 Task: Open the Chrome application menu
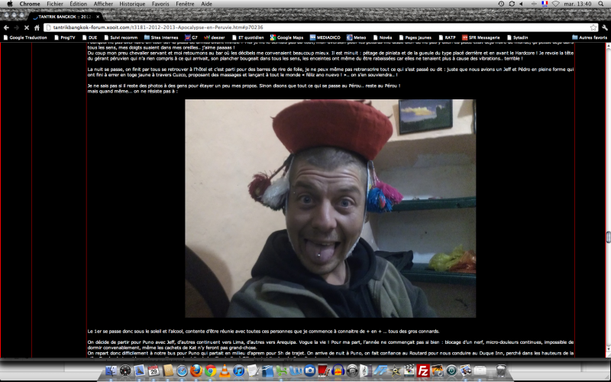[x=30, y=4]
